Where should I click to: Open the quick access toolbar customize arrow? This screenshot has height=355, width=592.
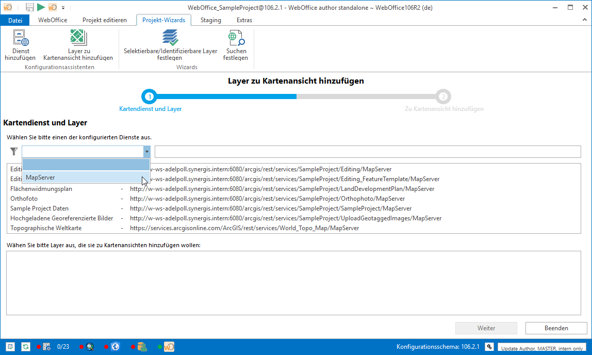[63, 8]
